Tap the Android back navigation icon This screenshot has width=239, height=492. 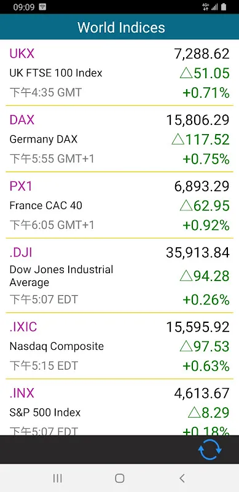[x=182, y=478]
